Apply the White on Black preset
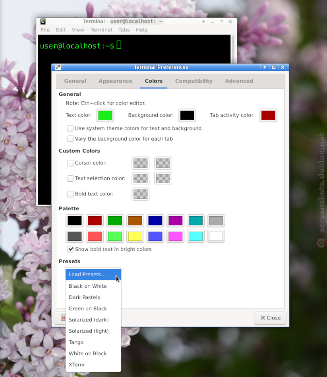The height and width of the screenshot is (377, 327). point(93,353)
